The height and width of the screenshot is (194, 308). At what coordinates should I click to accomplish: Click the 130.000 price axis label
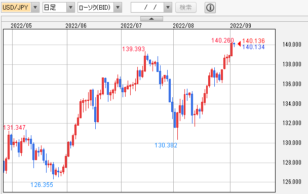[x=292, y=143]
